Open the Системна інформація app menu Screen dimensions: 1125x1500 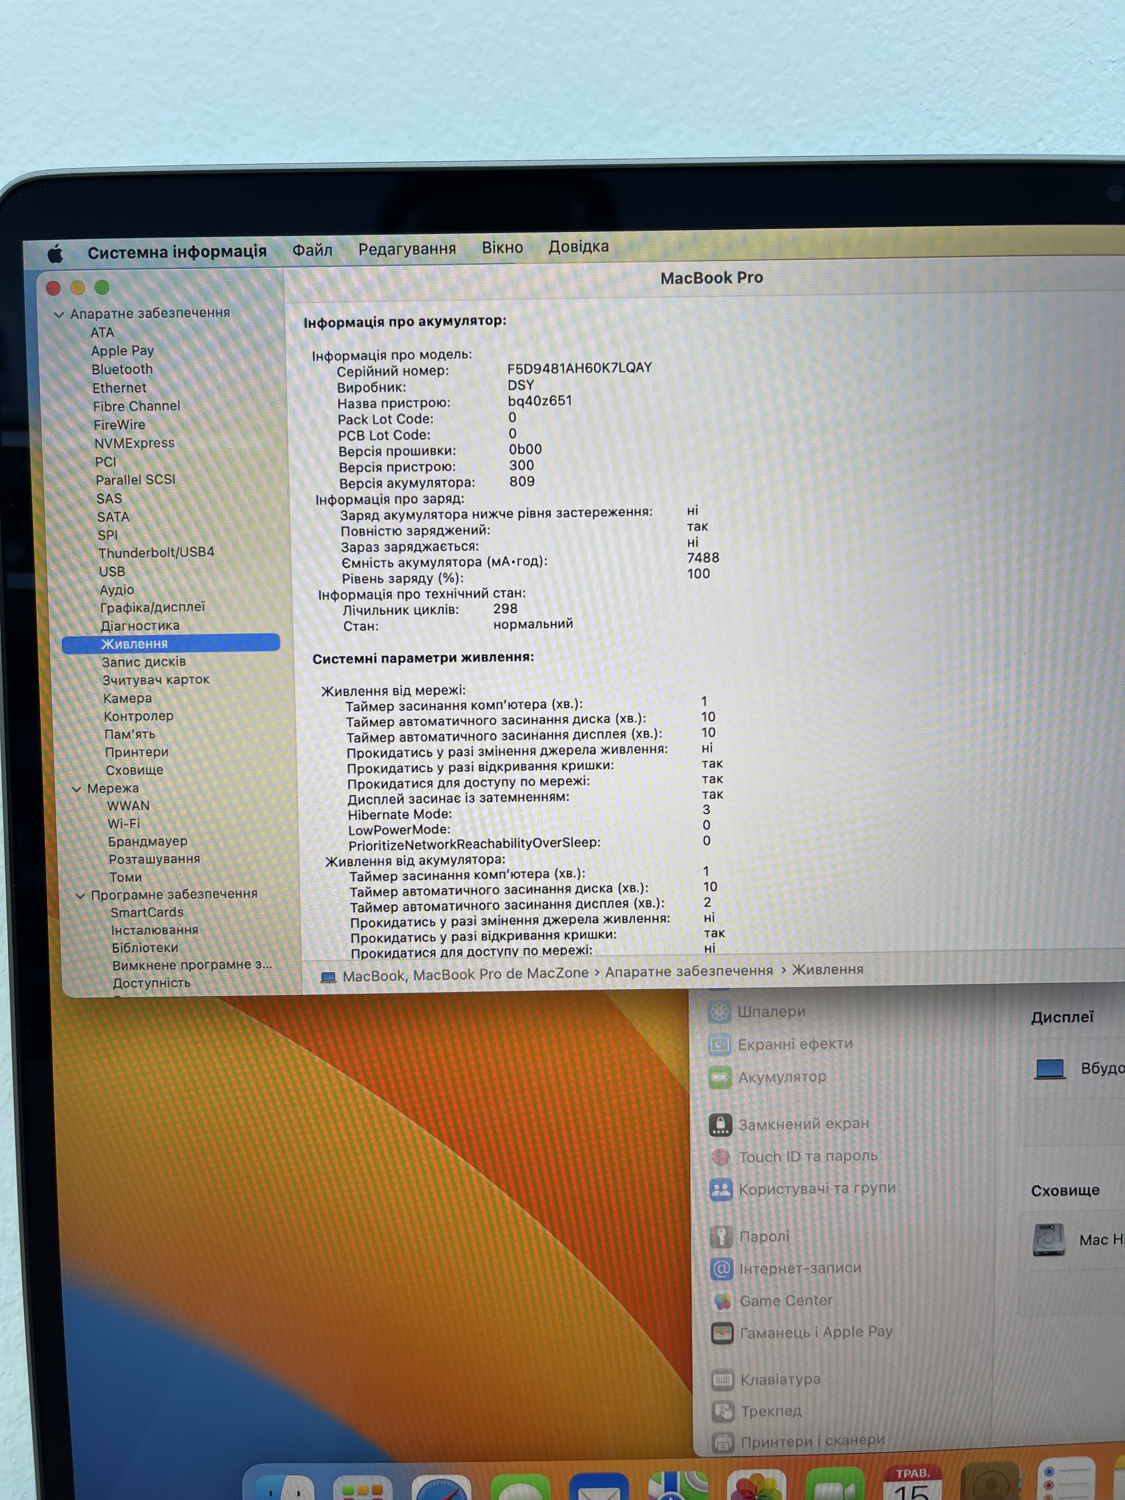click(177, 253)
